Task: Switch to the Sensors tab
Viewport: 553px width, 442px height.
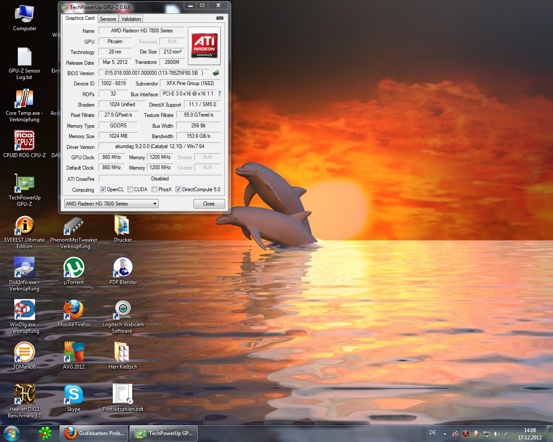Action: (x=108, y=19)
